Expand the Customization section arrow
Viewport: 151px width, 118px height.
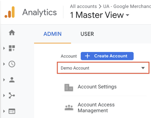tap(4, 48)
